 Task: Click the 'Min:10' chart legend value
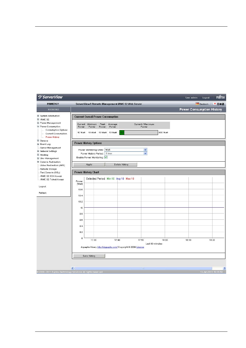tap(111, 179)
